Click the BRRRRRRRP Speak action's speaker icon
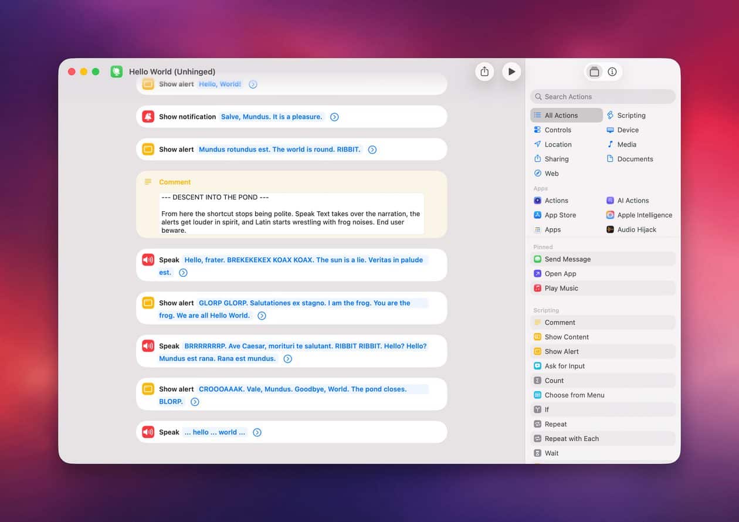The height and width of the screenshot is (522, 739). [148, 346]
